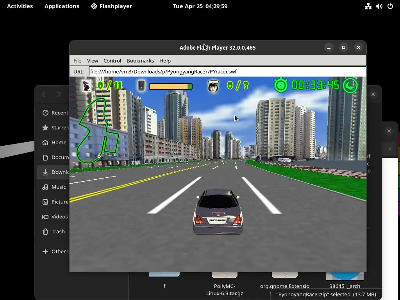Click the Trash bin icon in sidebar

point(45,232)
